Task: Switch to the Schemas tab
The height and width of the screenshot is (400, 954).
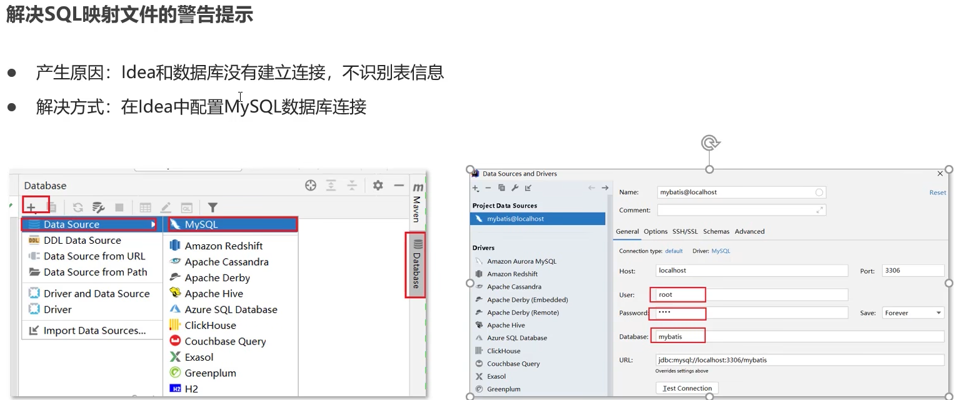Action: coord(716,231)
